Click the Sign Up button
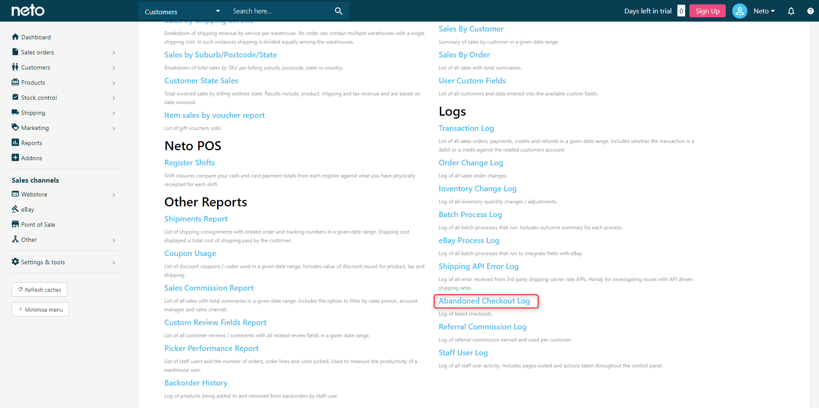This screenshot has width=819, height=408. [x=707, y=11]
